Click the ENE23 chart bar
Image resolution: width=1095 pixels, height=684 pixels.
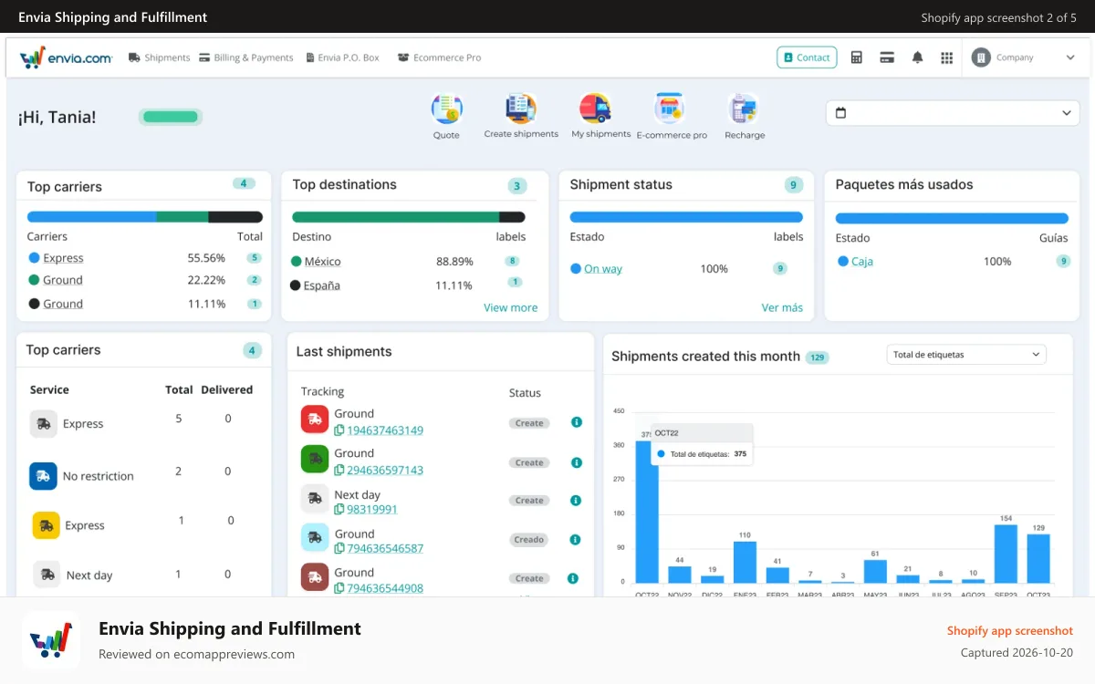[x=745, y=562]
